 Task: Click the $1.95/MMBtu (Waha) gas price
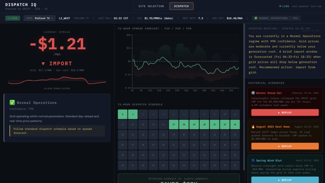pos(159,18)
